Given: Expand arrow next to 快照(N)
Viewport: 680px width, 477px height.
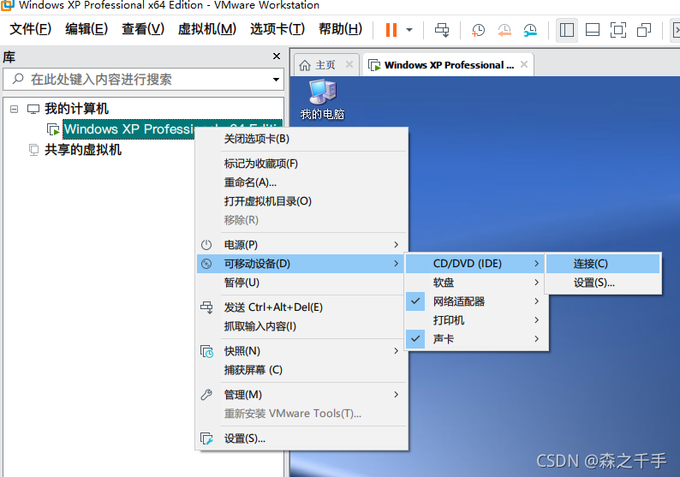Looking at the screenshot, I should click(396, 350).
